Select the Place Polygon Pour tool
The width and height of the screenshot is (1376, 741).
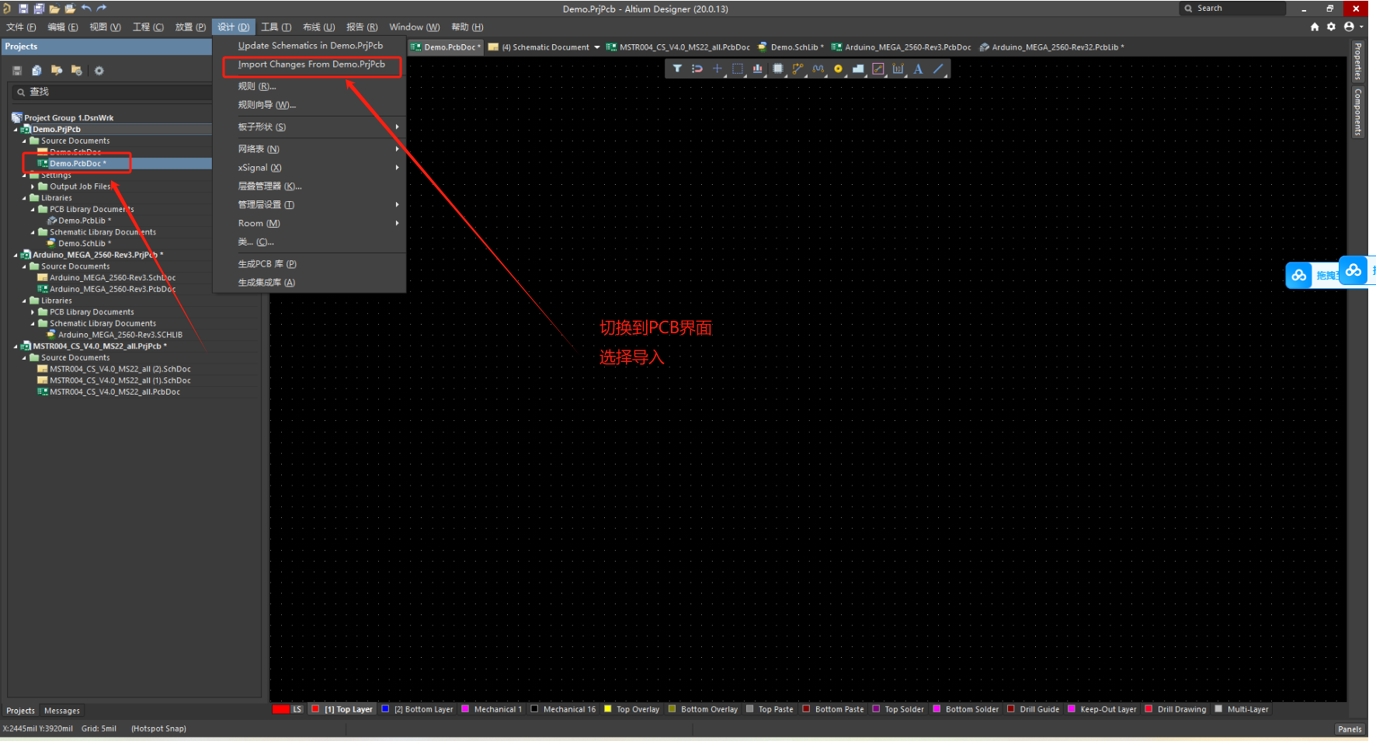pyautogui.click(x=858, y=68)
